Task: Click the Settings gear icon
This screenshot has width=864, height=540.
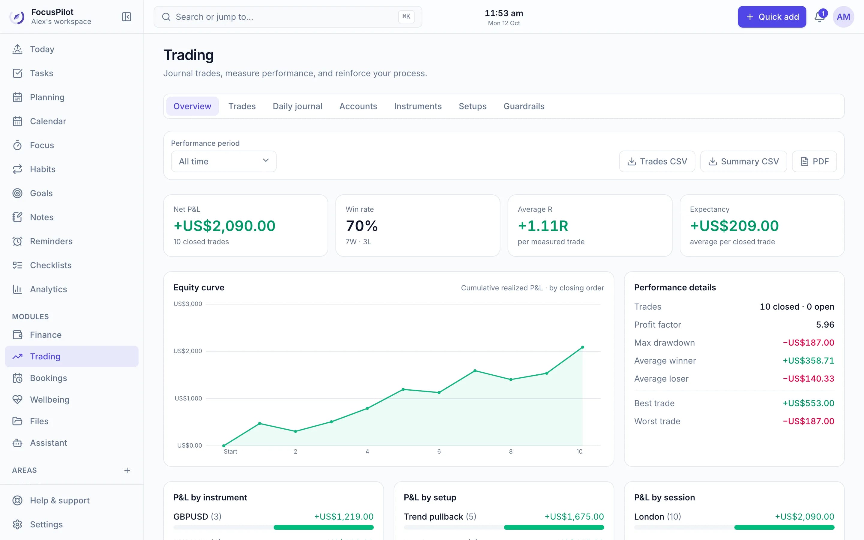Action: point(17,524)
